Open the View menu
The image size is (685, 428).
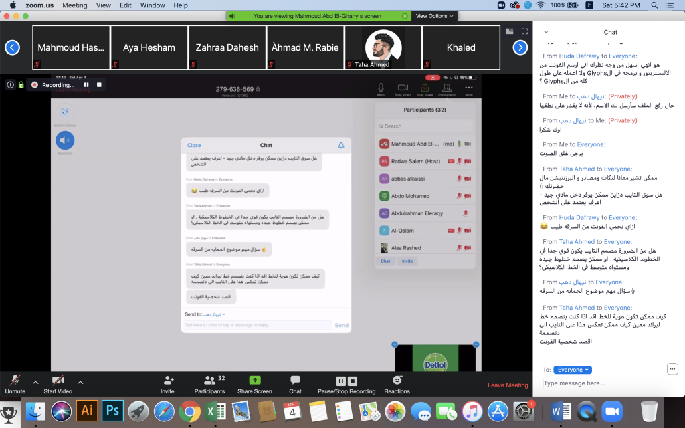[104, 5]
